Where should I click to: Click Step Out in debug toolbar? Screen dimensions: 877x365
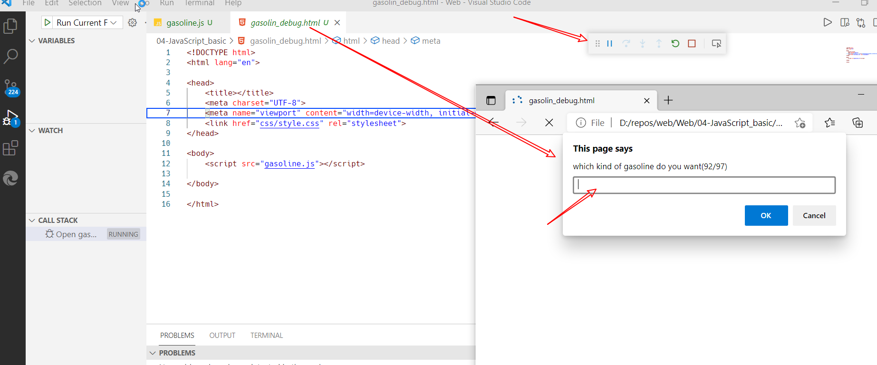[659, 44]
